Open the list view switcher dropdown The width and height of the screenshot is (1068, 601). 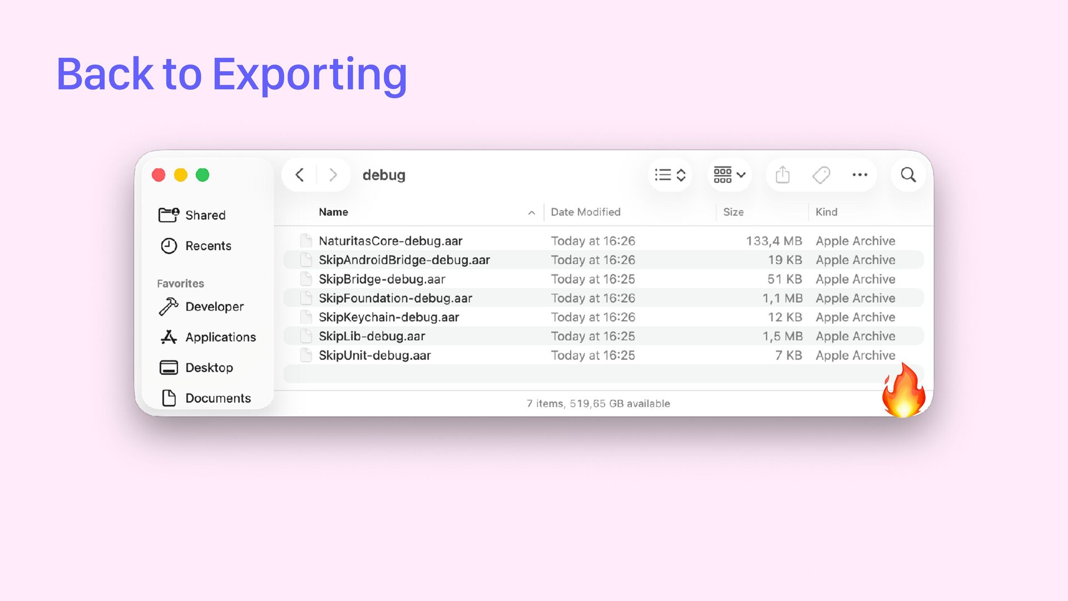[x=670, y=175]
